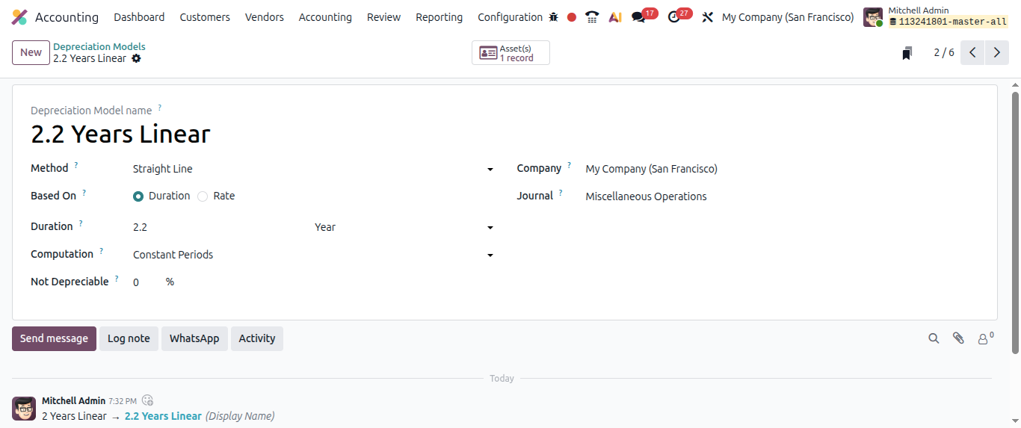Open the Review menu
Screen dimensions: 1021x428
pos(383,17)
